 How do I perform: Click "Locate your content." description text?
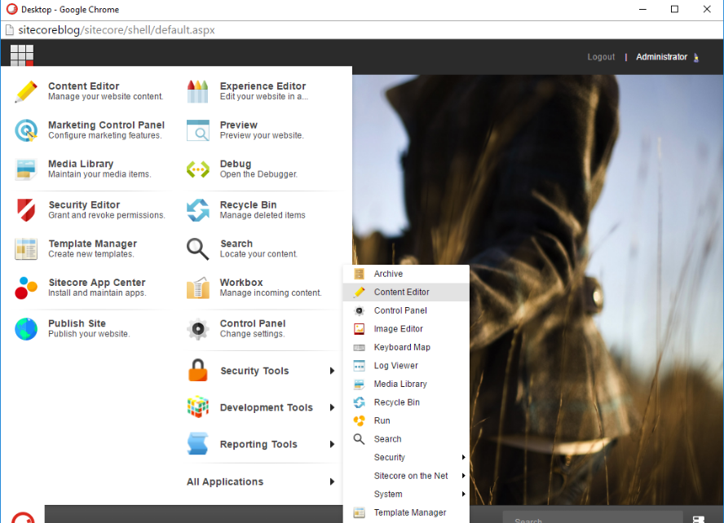tap(258, 254)
